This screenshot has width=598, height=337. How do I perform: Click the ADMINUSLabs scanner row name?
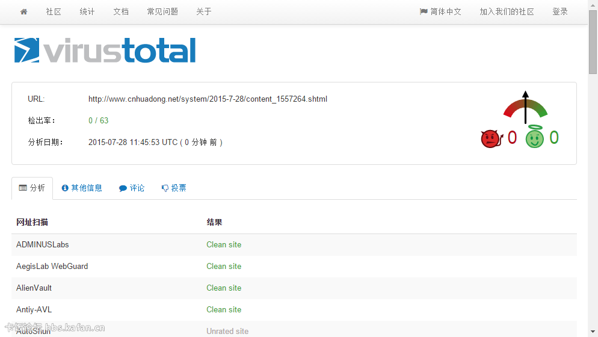click(x=42, y=245)
